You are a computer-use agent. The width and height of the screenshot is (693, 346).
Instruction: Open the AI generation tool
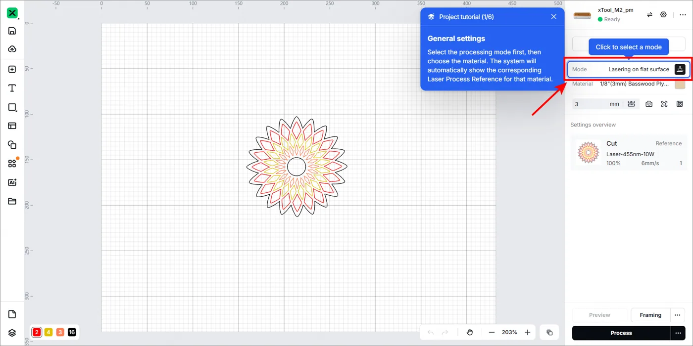[12, 182]
